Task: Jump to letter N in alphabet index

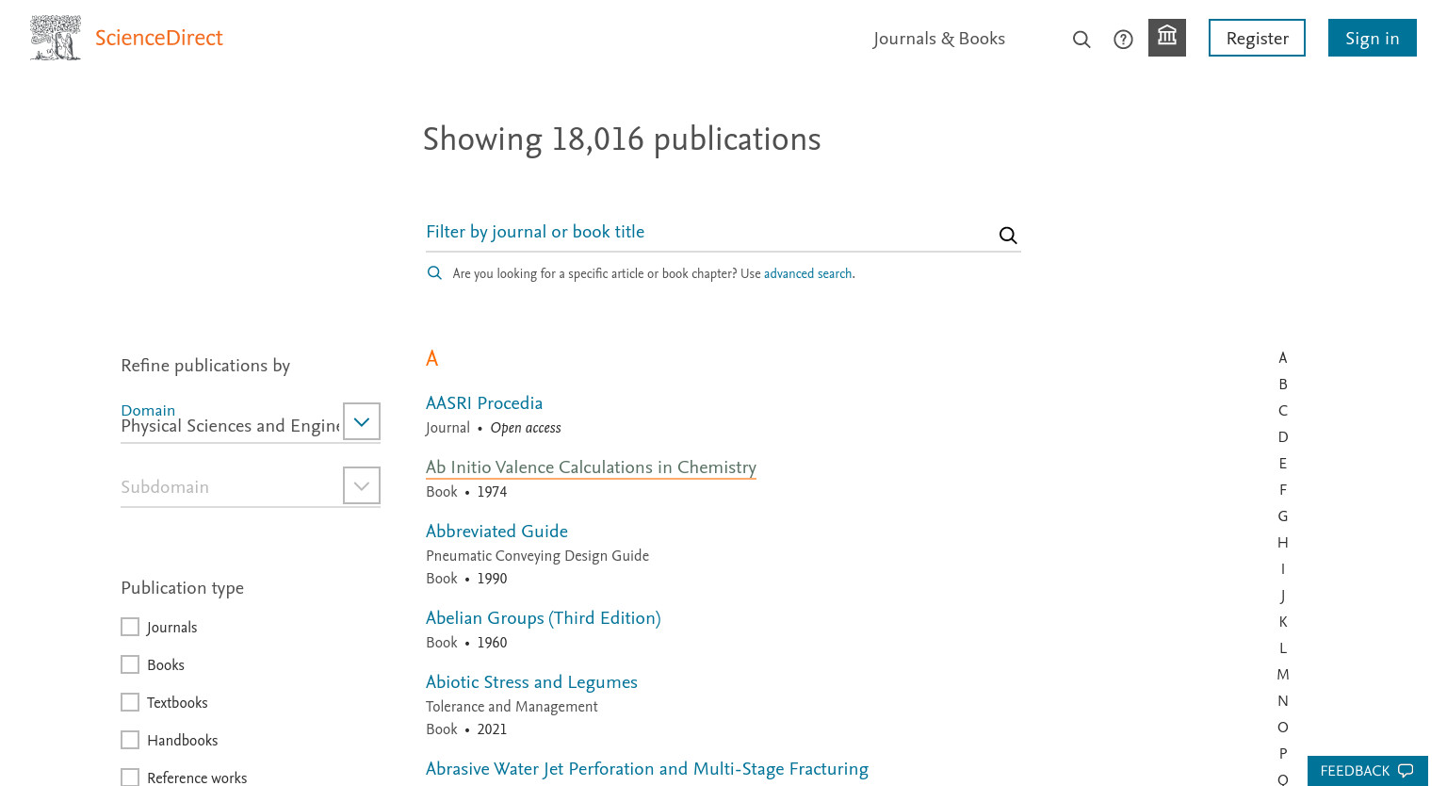Action: [1283, 701]
